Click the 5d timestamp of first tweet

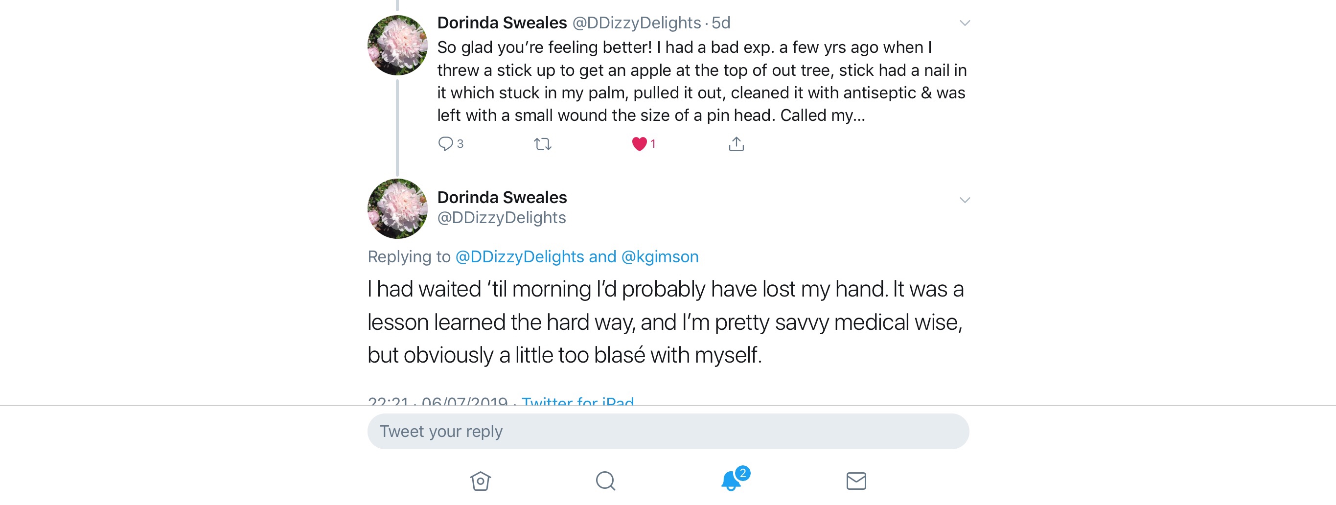(x=720, y=23)
